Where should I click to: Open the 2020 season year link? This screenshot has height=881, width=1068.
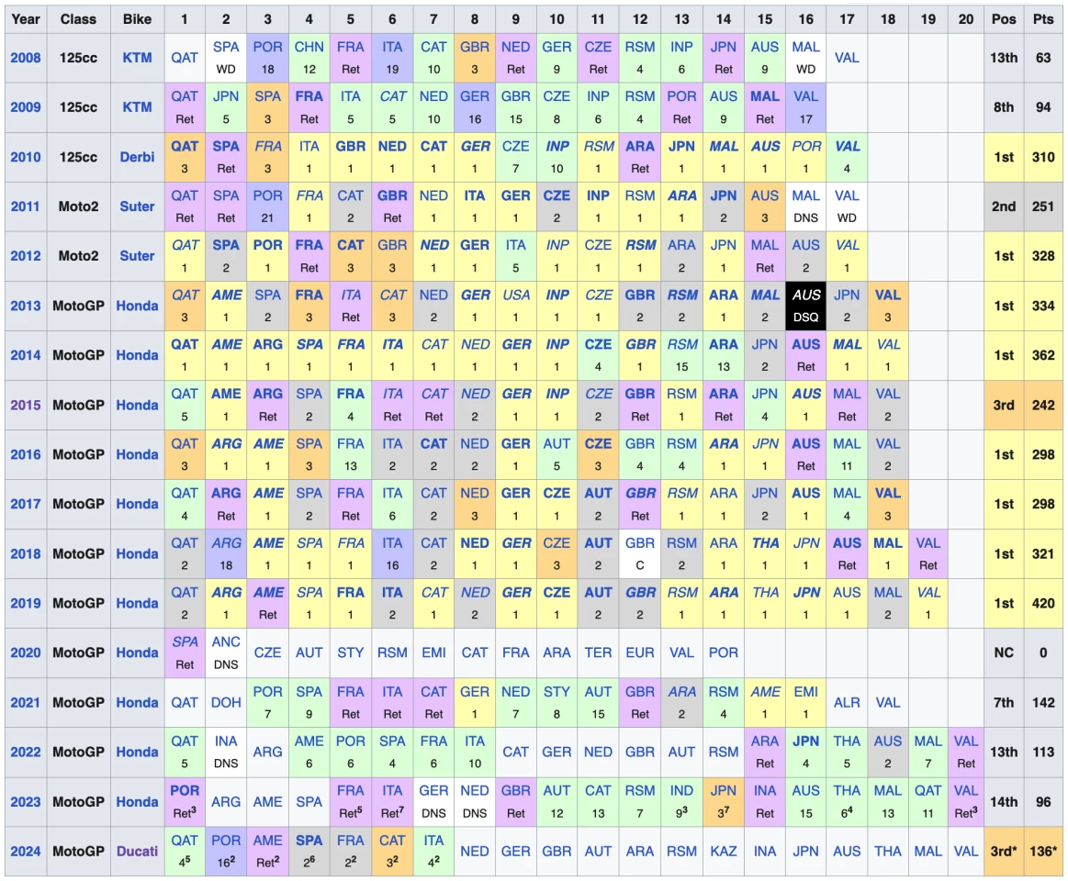click(26, 652)
